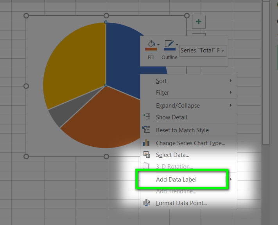278x225 pixels.
Task: Click the chart's top-left resize handle
Action: pos(26,16)
